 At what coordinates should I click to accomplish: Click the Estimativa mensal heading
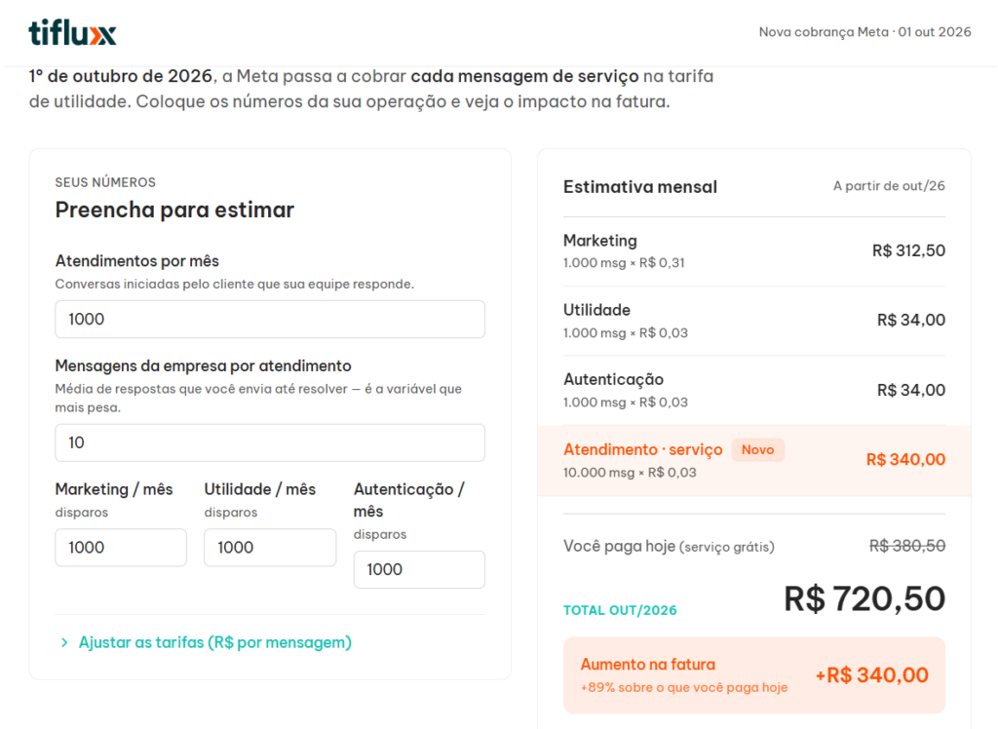coord(640,187)
